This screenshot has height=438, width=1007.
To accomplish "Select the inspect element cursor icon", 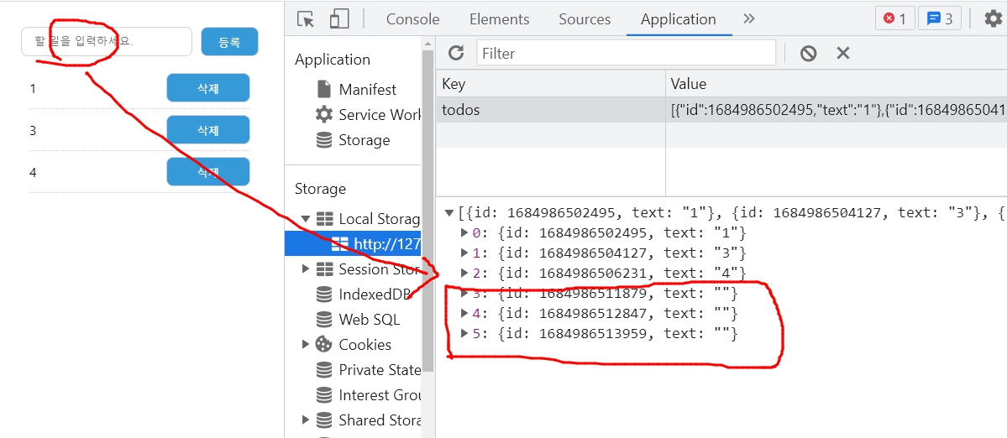I will pyautogui.click(x=306, y=18).
